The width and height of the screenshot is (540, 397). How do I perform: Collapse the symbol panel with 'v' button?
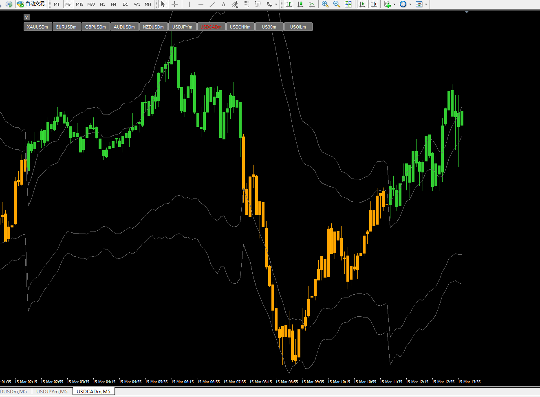tap(26, 17)
